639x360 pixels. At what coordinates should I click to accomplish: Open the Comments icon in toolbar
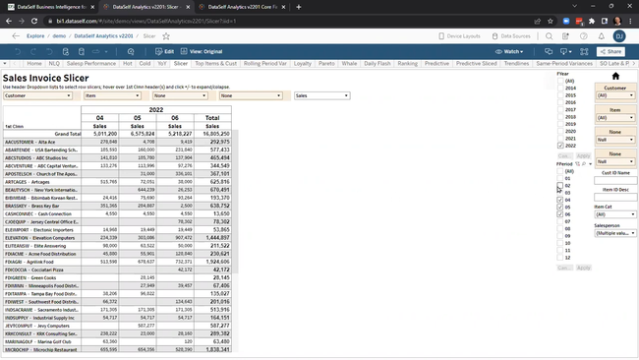pyautogui.click(x=549, y=52)
